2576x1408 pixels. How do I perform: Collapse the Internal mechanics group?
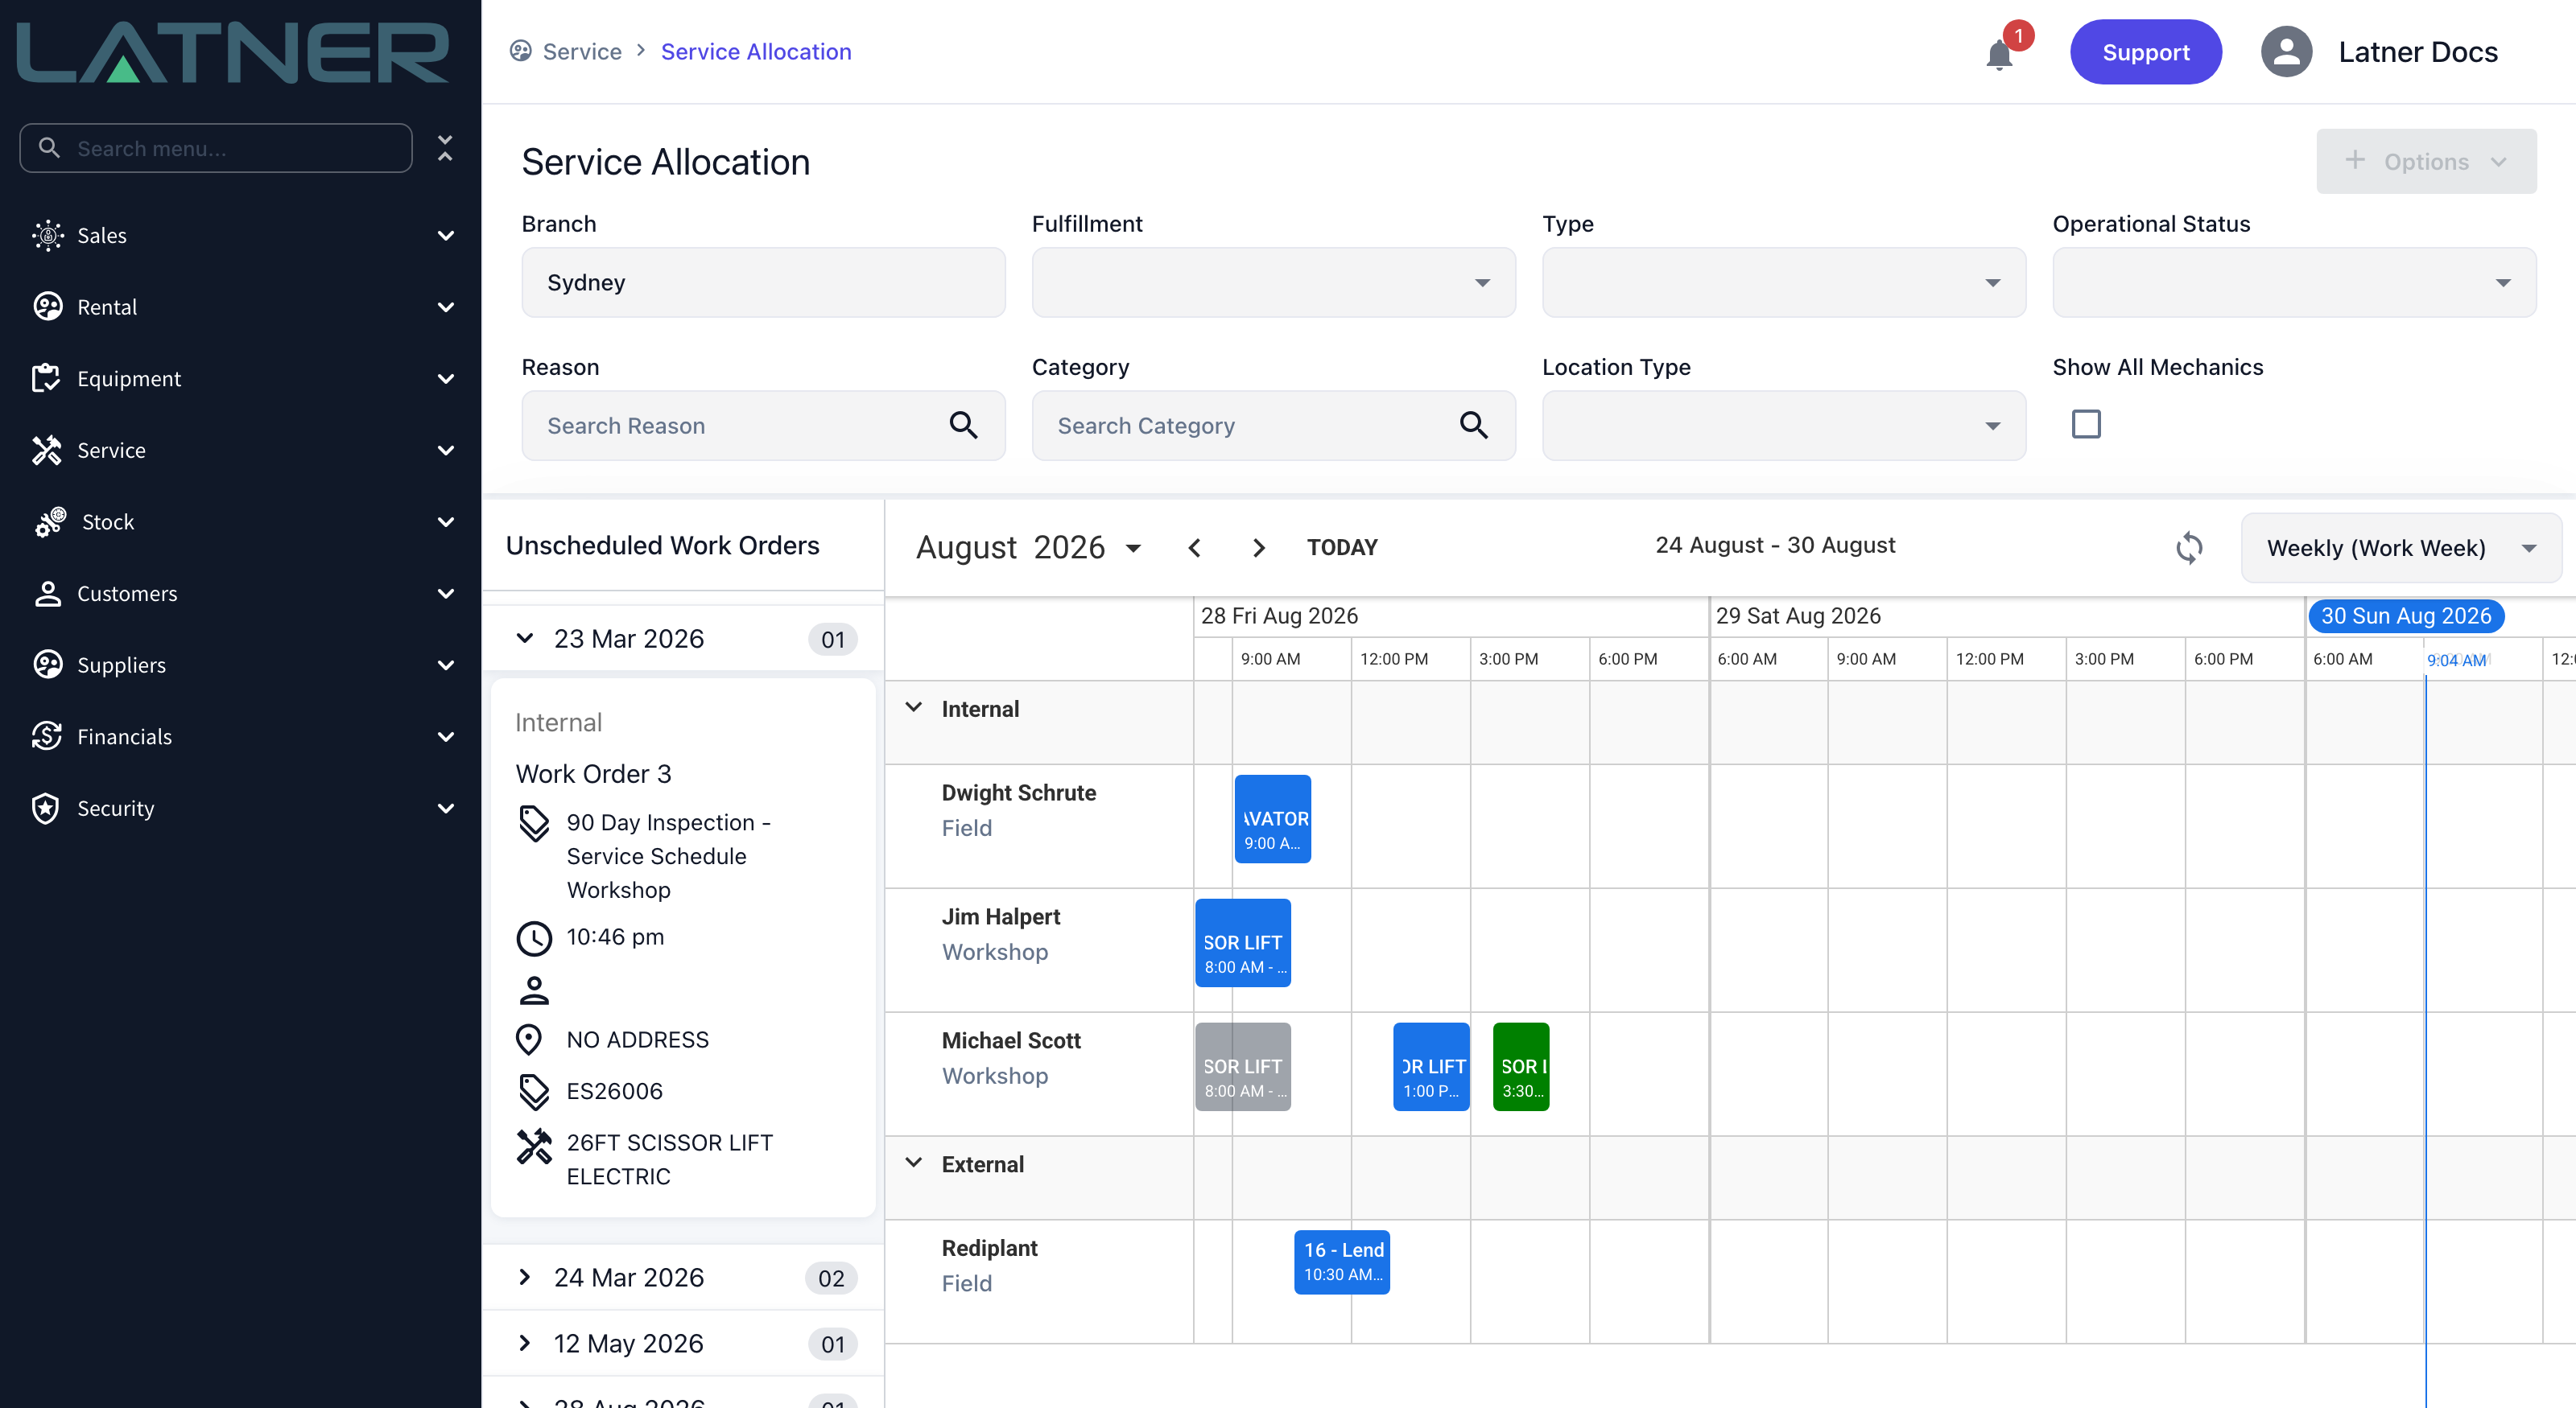pos(913,707)
